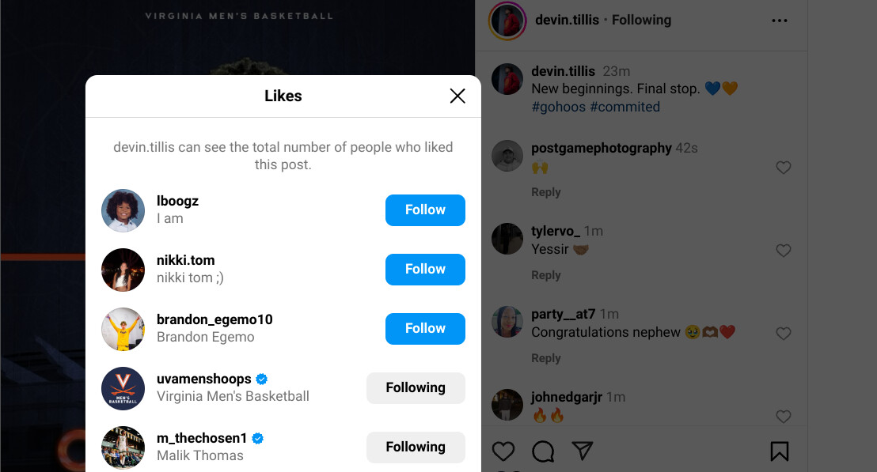The image size is (877, 472).
Task: Open the #gohoos hashtag
Action: (x=559, y=107)
